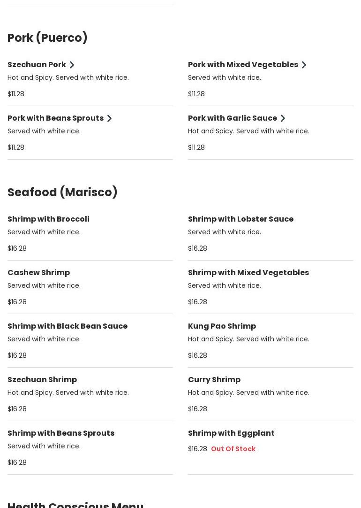Open Shrimp with Lobster Sauce item

coord(241,219)
